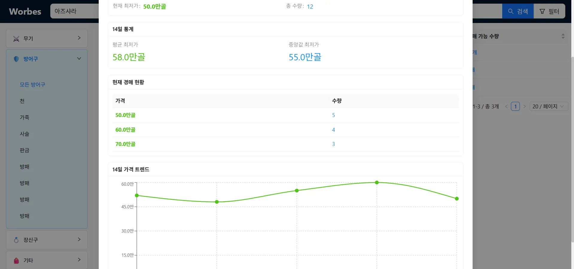Choose the 가죽 armor subcategory
The image size is (574, 269).
click(25, 118)
